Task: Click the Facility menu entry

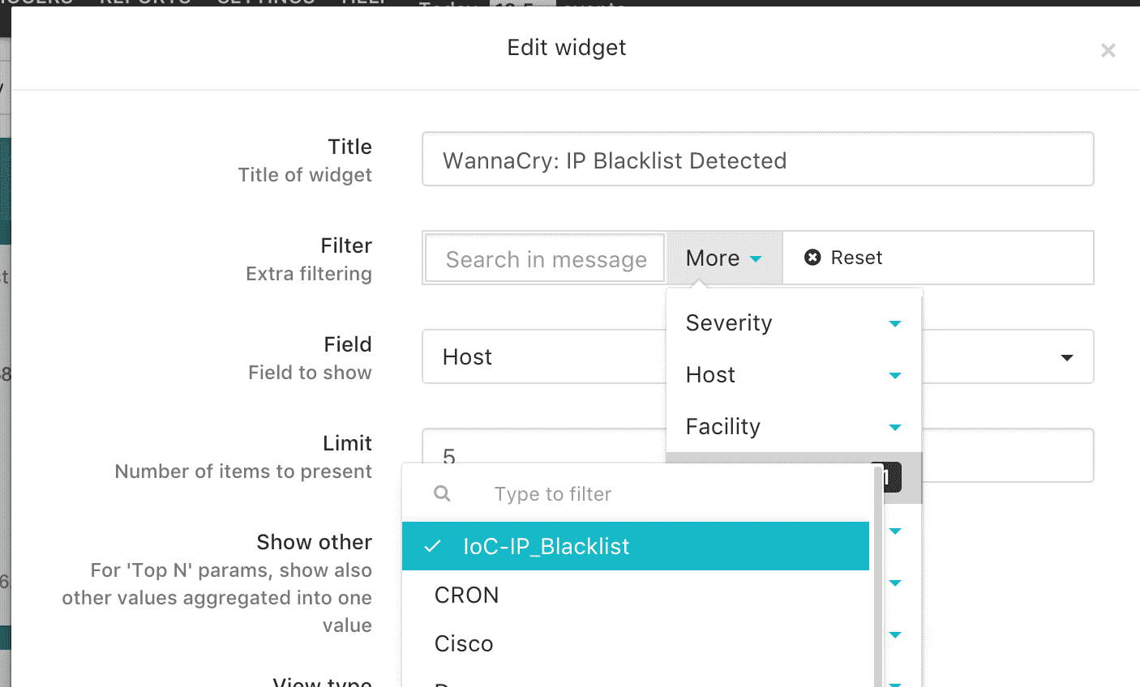Action: (794, 426)
